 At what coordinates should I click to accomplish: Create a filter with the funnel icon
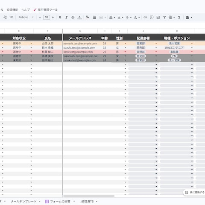click(x=164, y=18)
